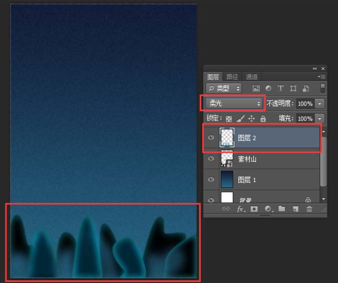Add a layer mask
This screenshot has height=283, width=338.
pyautogui.click(x=254, y=209)
